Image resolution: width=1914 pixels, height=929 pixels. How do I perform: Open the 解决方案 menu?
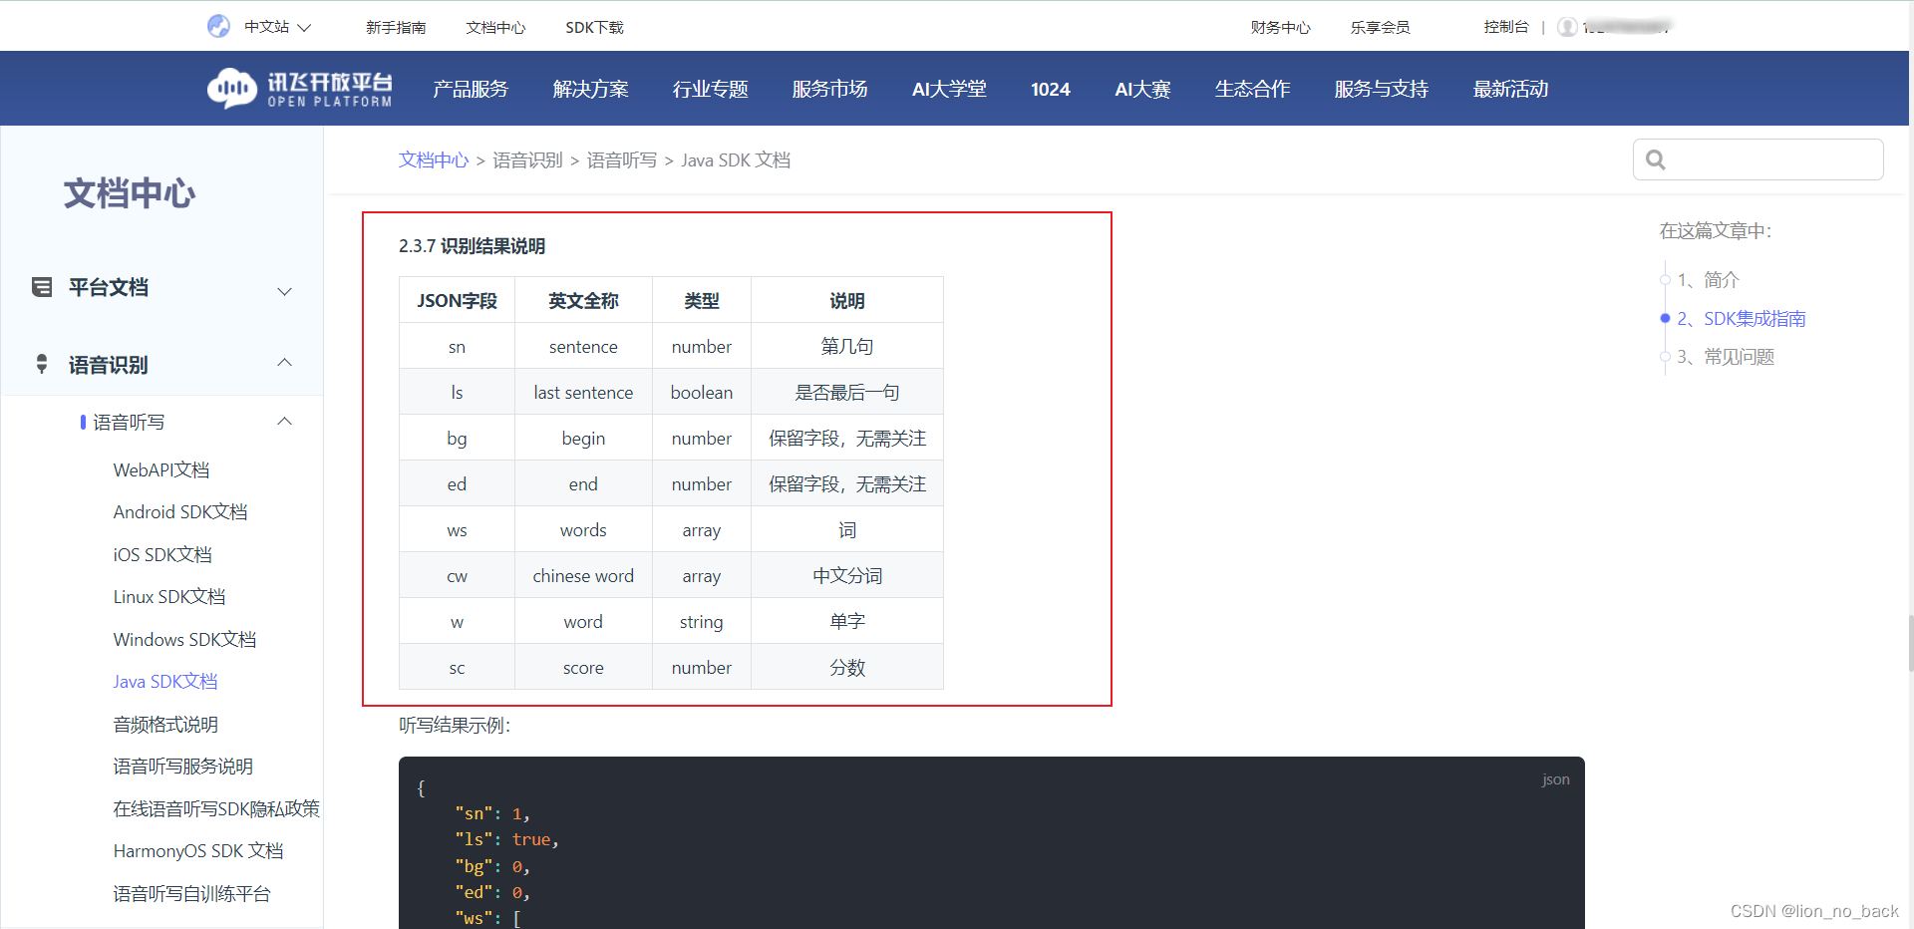pyautogui.click(x=590, y=89)
